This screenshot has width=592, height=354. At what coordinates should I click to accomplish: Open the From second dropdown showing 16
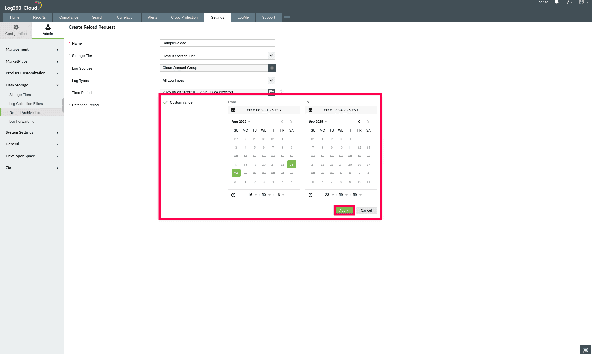280,195
